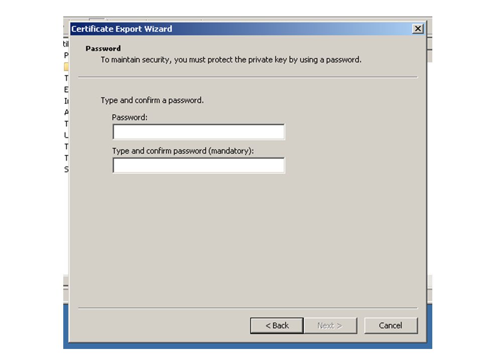Click the 'Type and confirm password (mandatory):' label

tap(183, 151)
